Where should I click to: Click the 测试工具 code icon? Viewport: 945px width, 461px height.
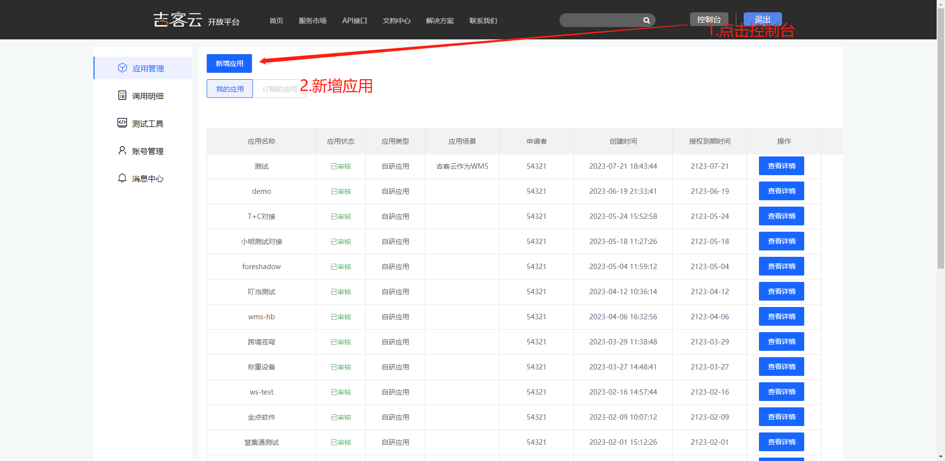click(123, 123)
